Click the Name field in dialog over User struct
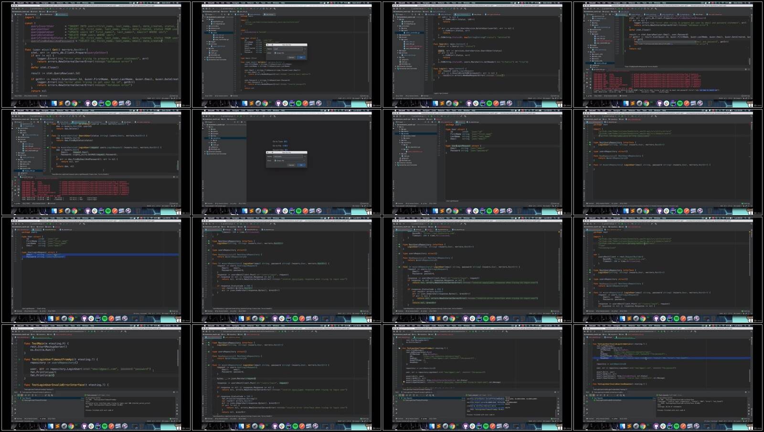This screenshot has height=432, width=764. click(287, 49)
